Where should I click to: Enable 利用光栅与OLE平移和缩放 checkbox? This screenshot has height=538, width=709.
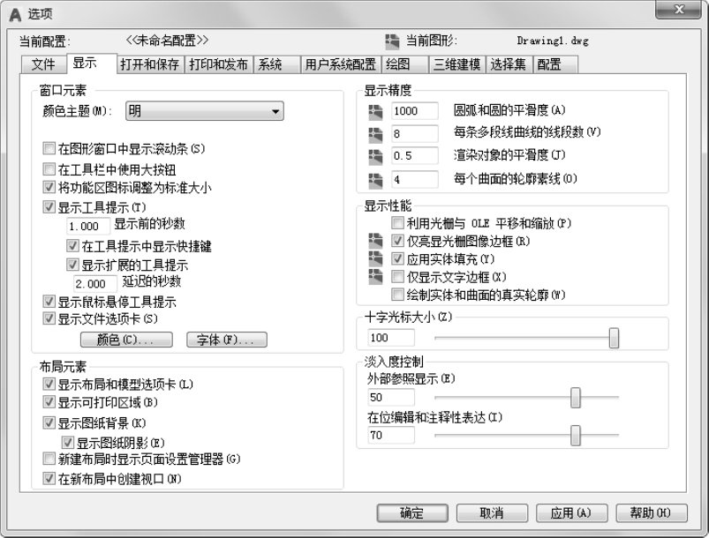(x=397, y=223)
